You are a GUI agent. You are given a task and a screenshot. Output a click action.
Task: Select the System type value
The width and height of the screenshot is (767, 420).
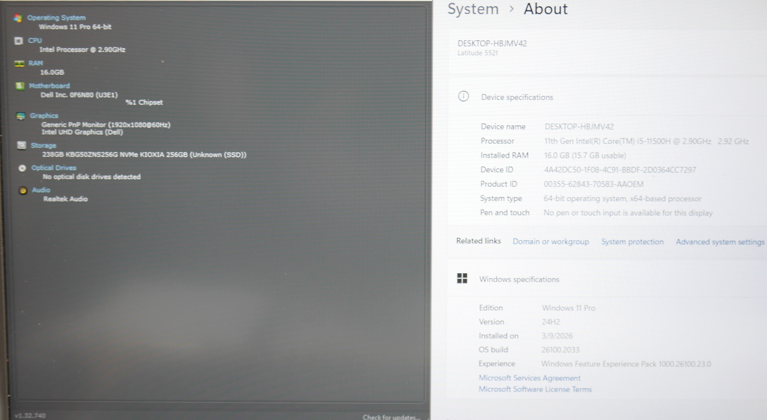tap(622, 198)
